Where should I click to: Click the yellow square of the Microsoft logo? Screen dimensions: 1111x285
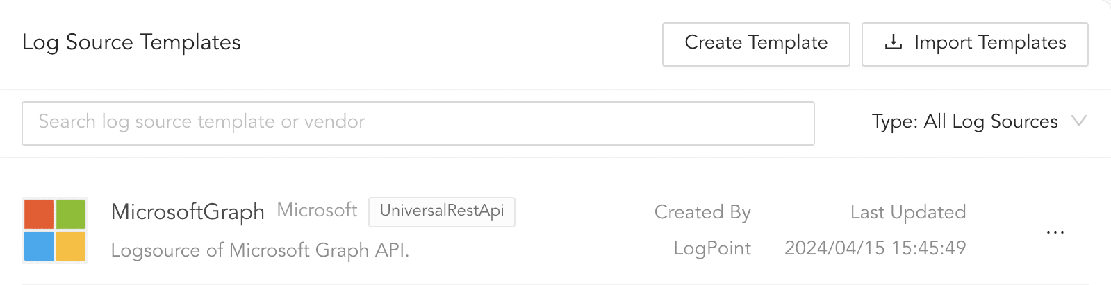71,246
